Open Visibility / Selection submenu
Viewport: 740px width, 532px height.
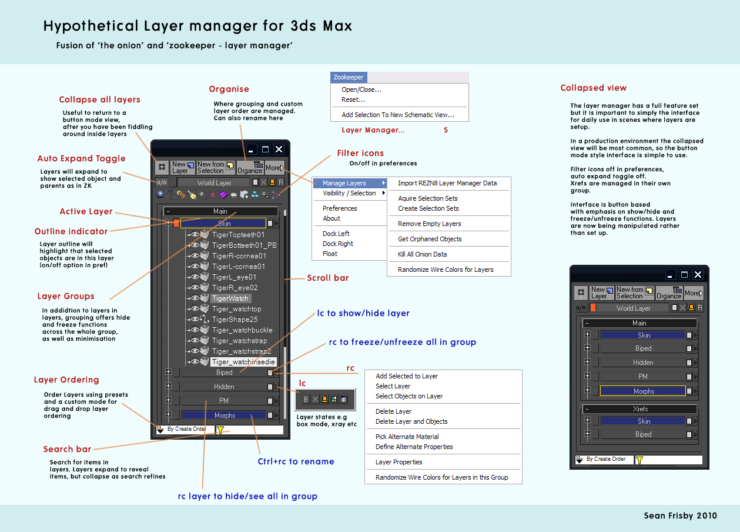click(x=350, y=193)
